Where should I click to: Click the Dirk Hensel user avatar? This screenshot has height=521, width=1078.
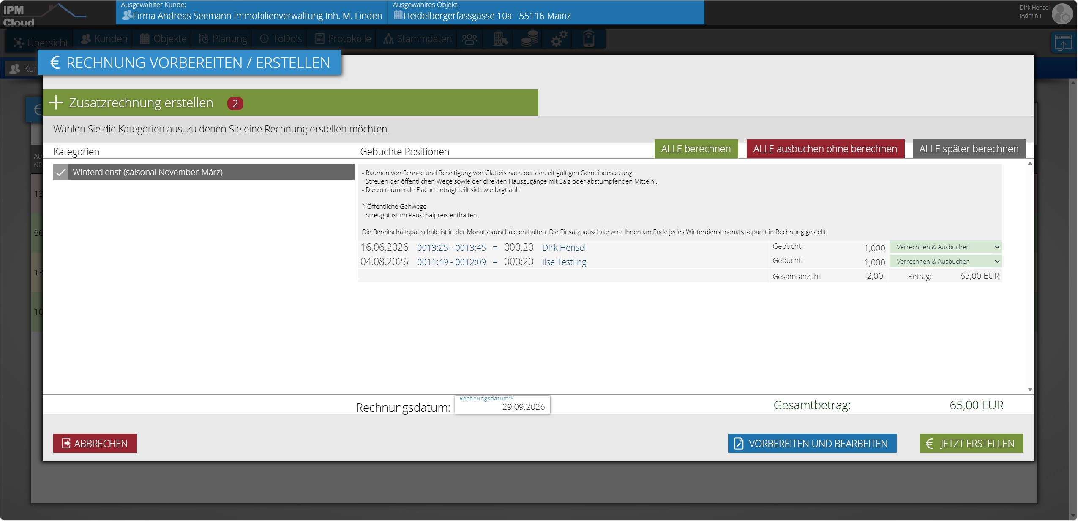click(1062, 14)
